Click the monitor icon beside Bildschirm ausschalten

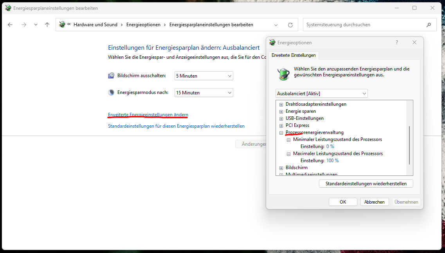[111, 76]
